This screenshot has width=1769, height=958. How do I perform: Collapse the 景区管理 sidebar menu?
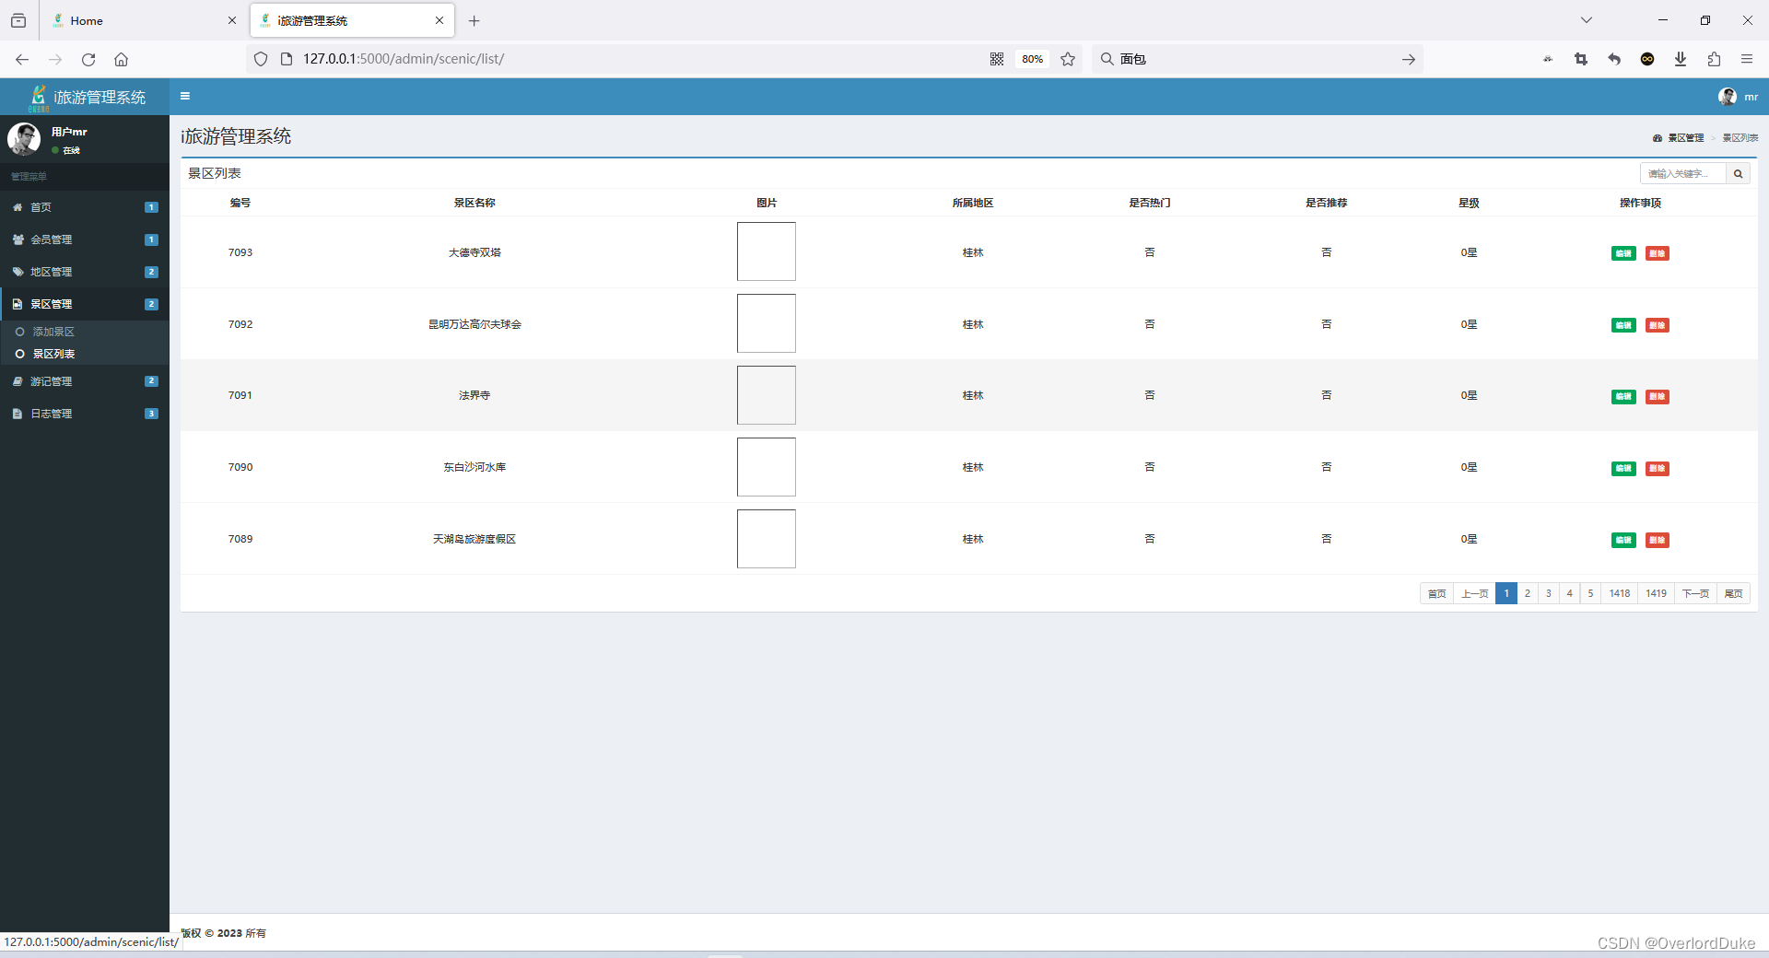85,304
